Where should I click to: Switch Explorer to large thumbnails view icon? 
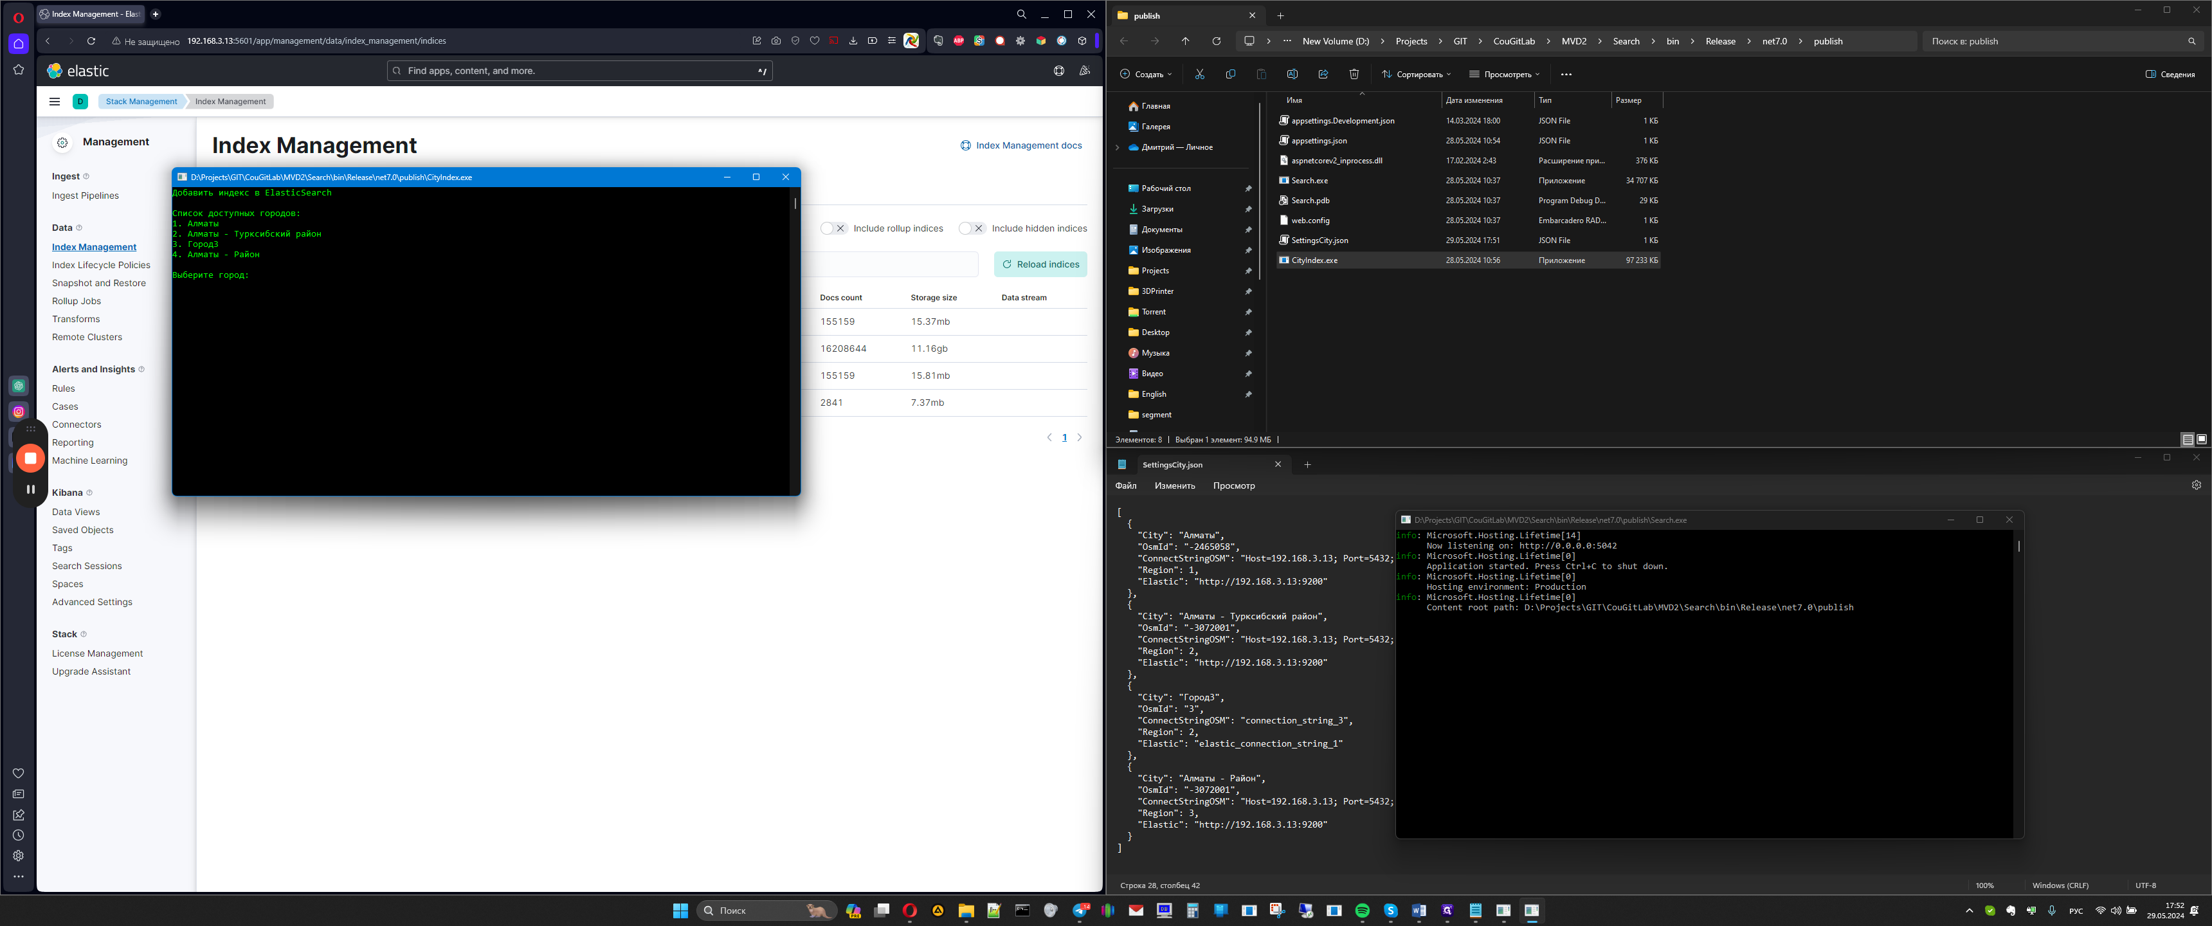[x=2202, y=439]
